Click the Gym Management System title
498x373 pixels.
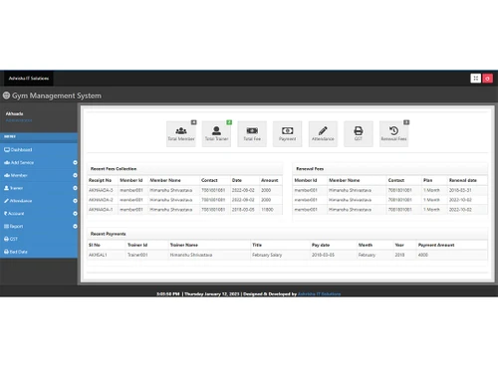pos(57,95)
